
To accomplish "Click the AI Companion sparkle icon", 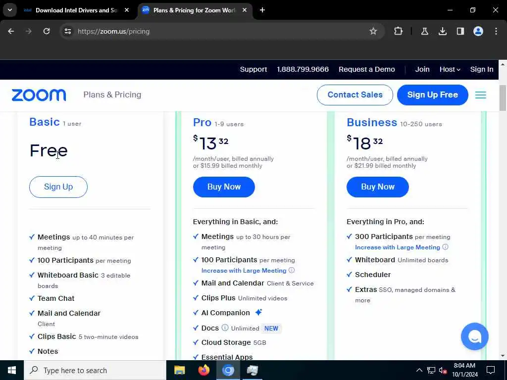I will [258, 312].
